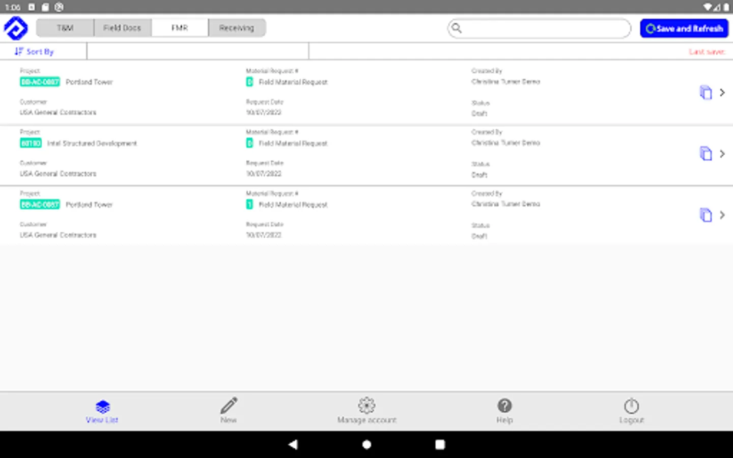Tap the Intel Structured Development project code badge

coord(31,144)
